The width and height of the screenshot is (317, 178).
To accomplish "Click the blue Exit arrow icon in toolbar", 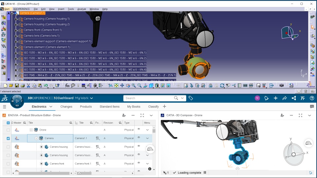I will pyautogui.click(x=272, y=86).
